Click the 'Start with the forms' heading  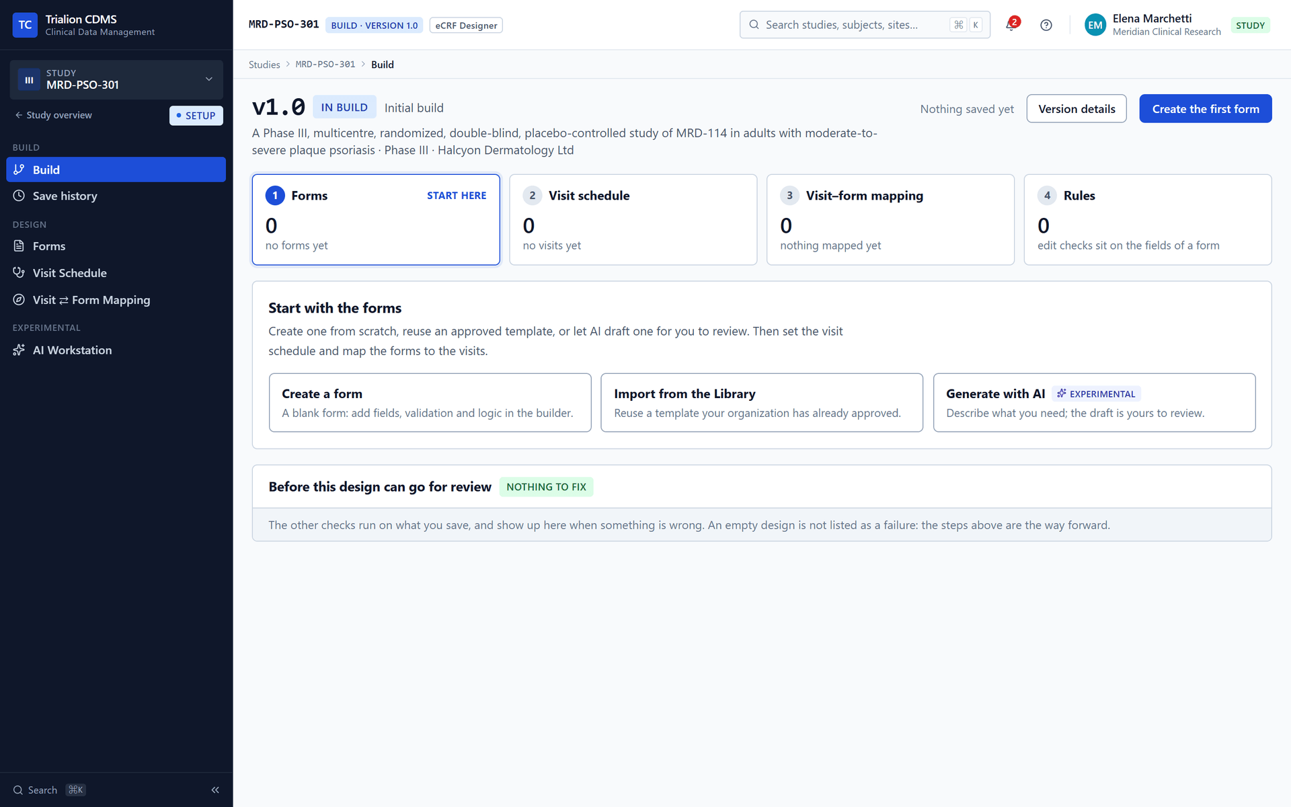point(335,308)
